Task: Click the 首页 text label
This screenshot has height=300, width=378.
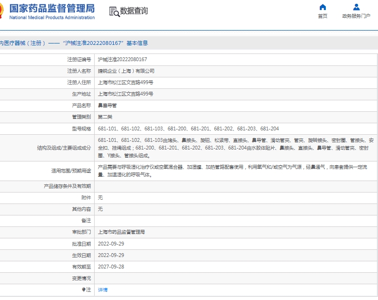Action: click(x=323, y=16)
